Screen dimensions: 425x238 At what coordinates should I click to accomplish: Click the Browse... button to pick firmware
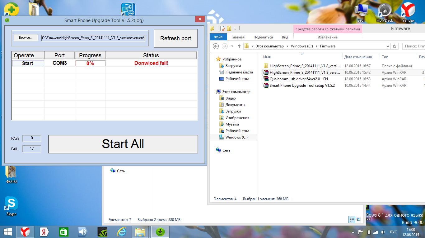click(x=26, y=37)
